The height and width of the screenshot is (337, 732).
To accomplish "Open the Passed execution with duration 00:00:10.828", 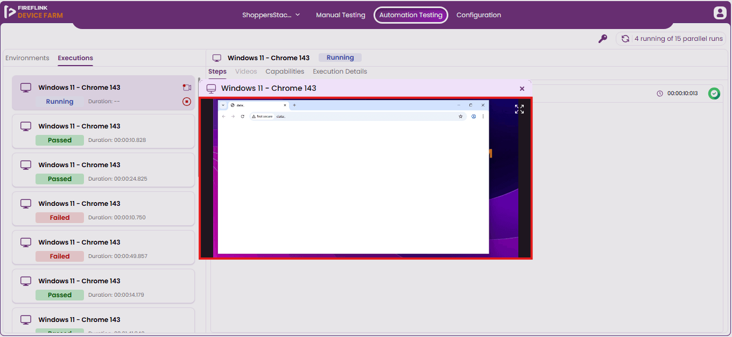I will [103, 131].
